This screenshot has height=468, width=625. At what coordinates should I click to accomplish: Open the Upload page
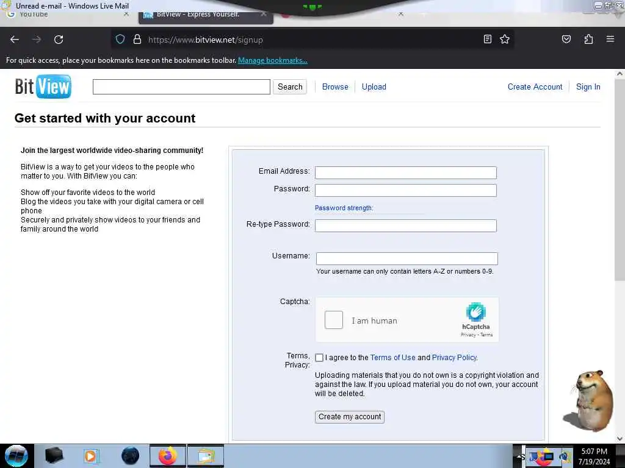coord(374,87)
